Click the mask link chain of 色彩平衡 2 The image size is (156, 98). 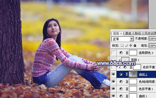click(131, 67)
